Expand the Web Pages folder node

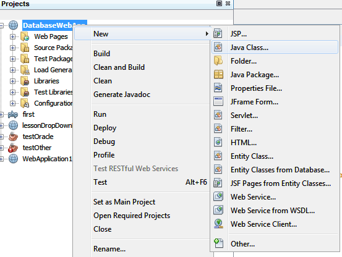coord(12,36)
